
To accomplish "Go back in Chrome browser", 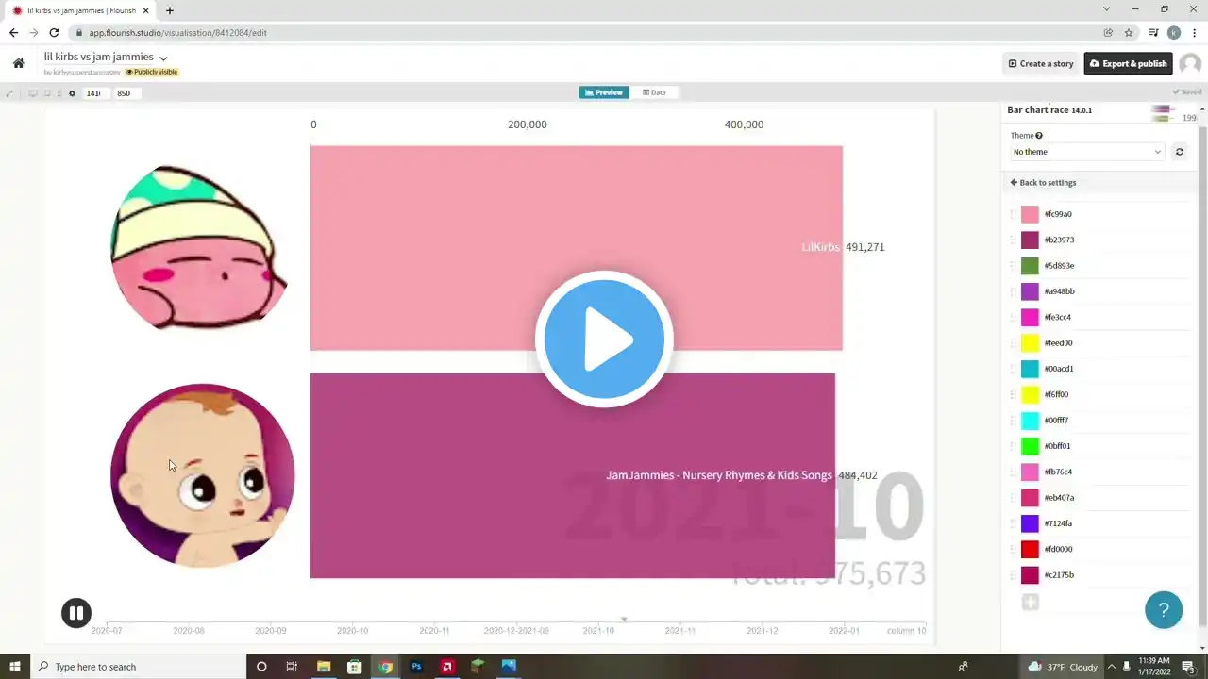I will coord(13,32).
